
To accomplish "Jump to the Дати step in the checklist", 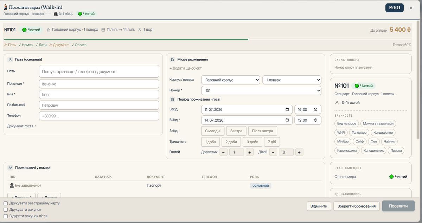I will point(41,45).
